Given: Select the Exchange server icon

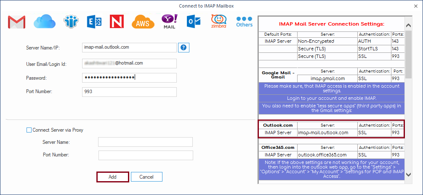Looking at the screenshot, I should (94, 22).
